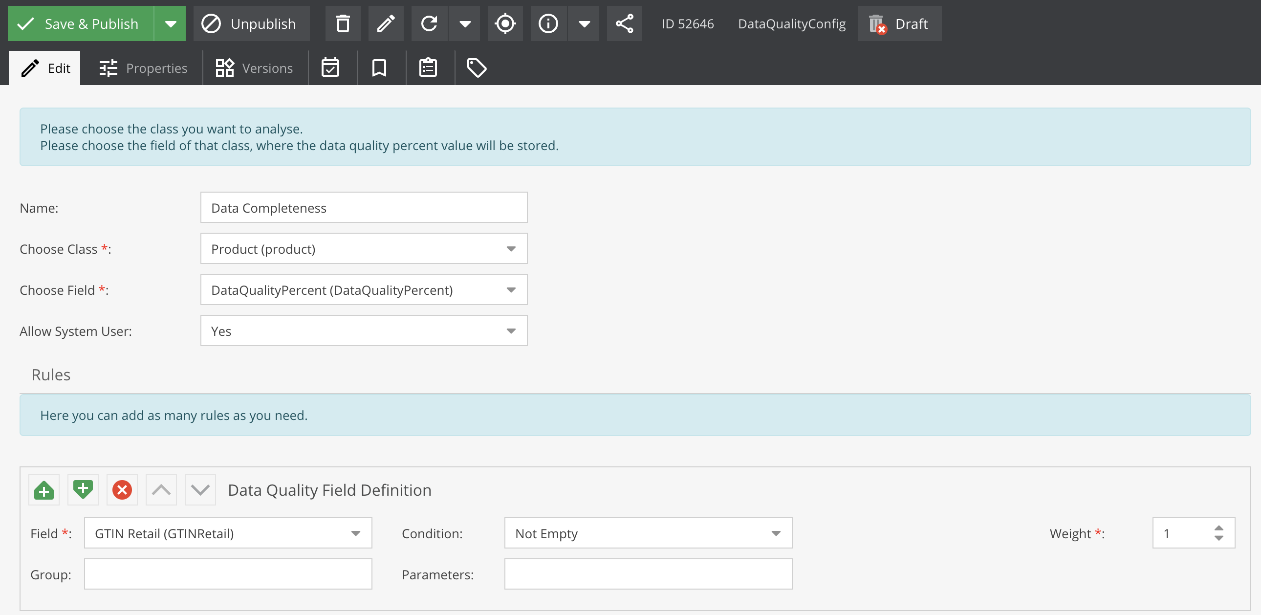Add rule block above with green plus

coord(44,490)
